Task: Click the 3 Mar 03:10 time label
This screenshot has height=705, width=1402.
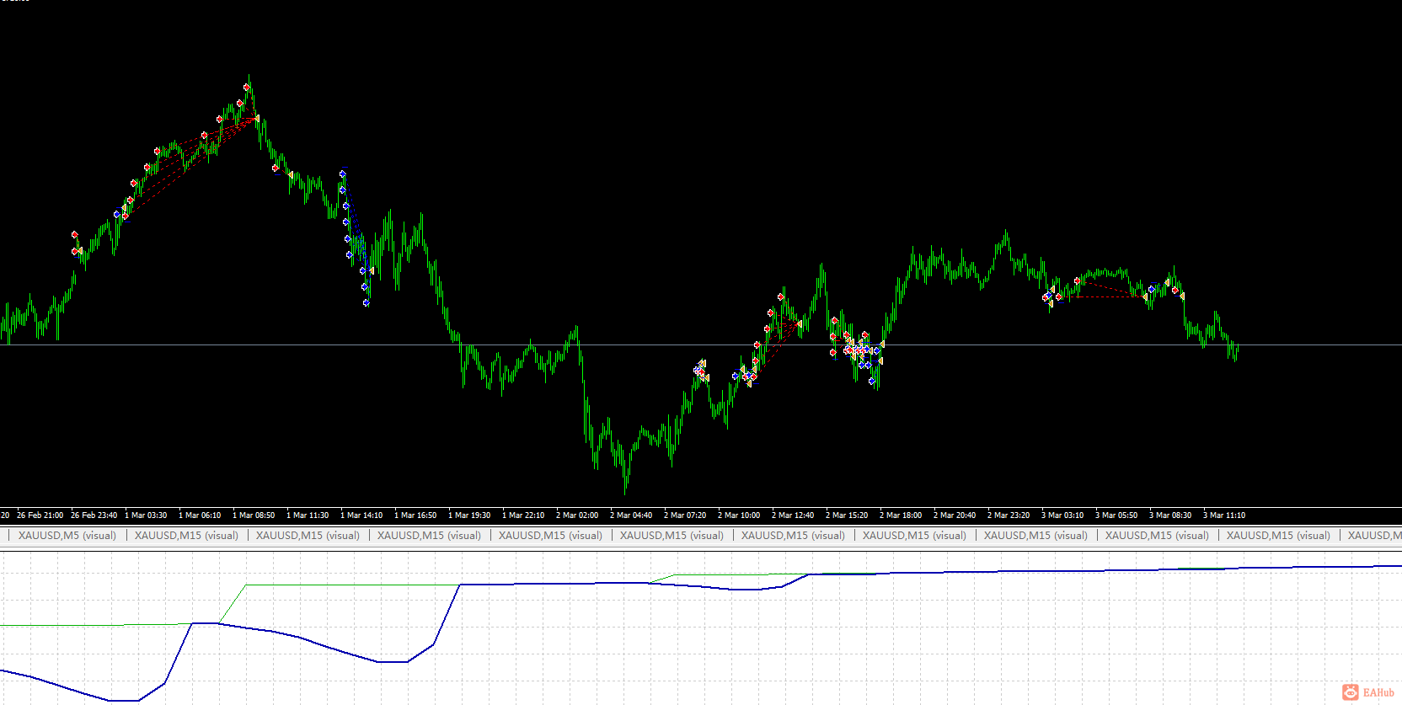Action: [1062, 515]
